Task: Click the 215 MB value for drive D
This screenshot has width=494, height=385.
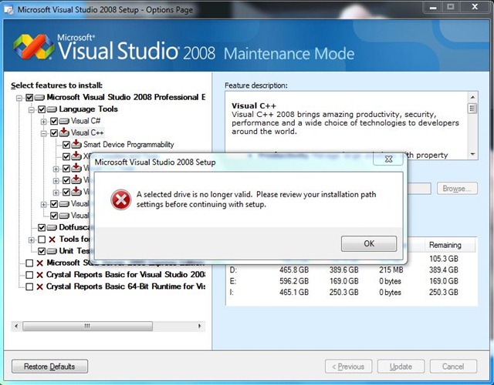Action: (x=391, y=269)
